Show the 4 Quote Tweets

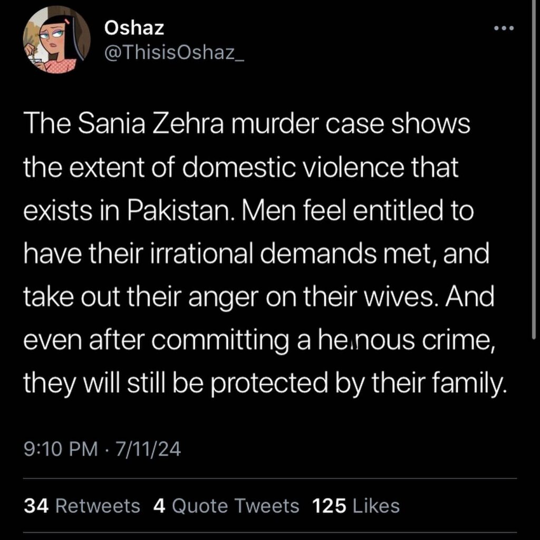pyautogui.click(x=226, y=506)
